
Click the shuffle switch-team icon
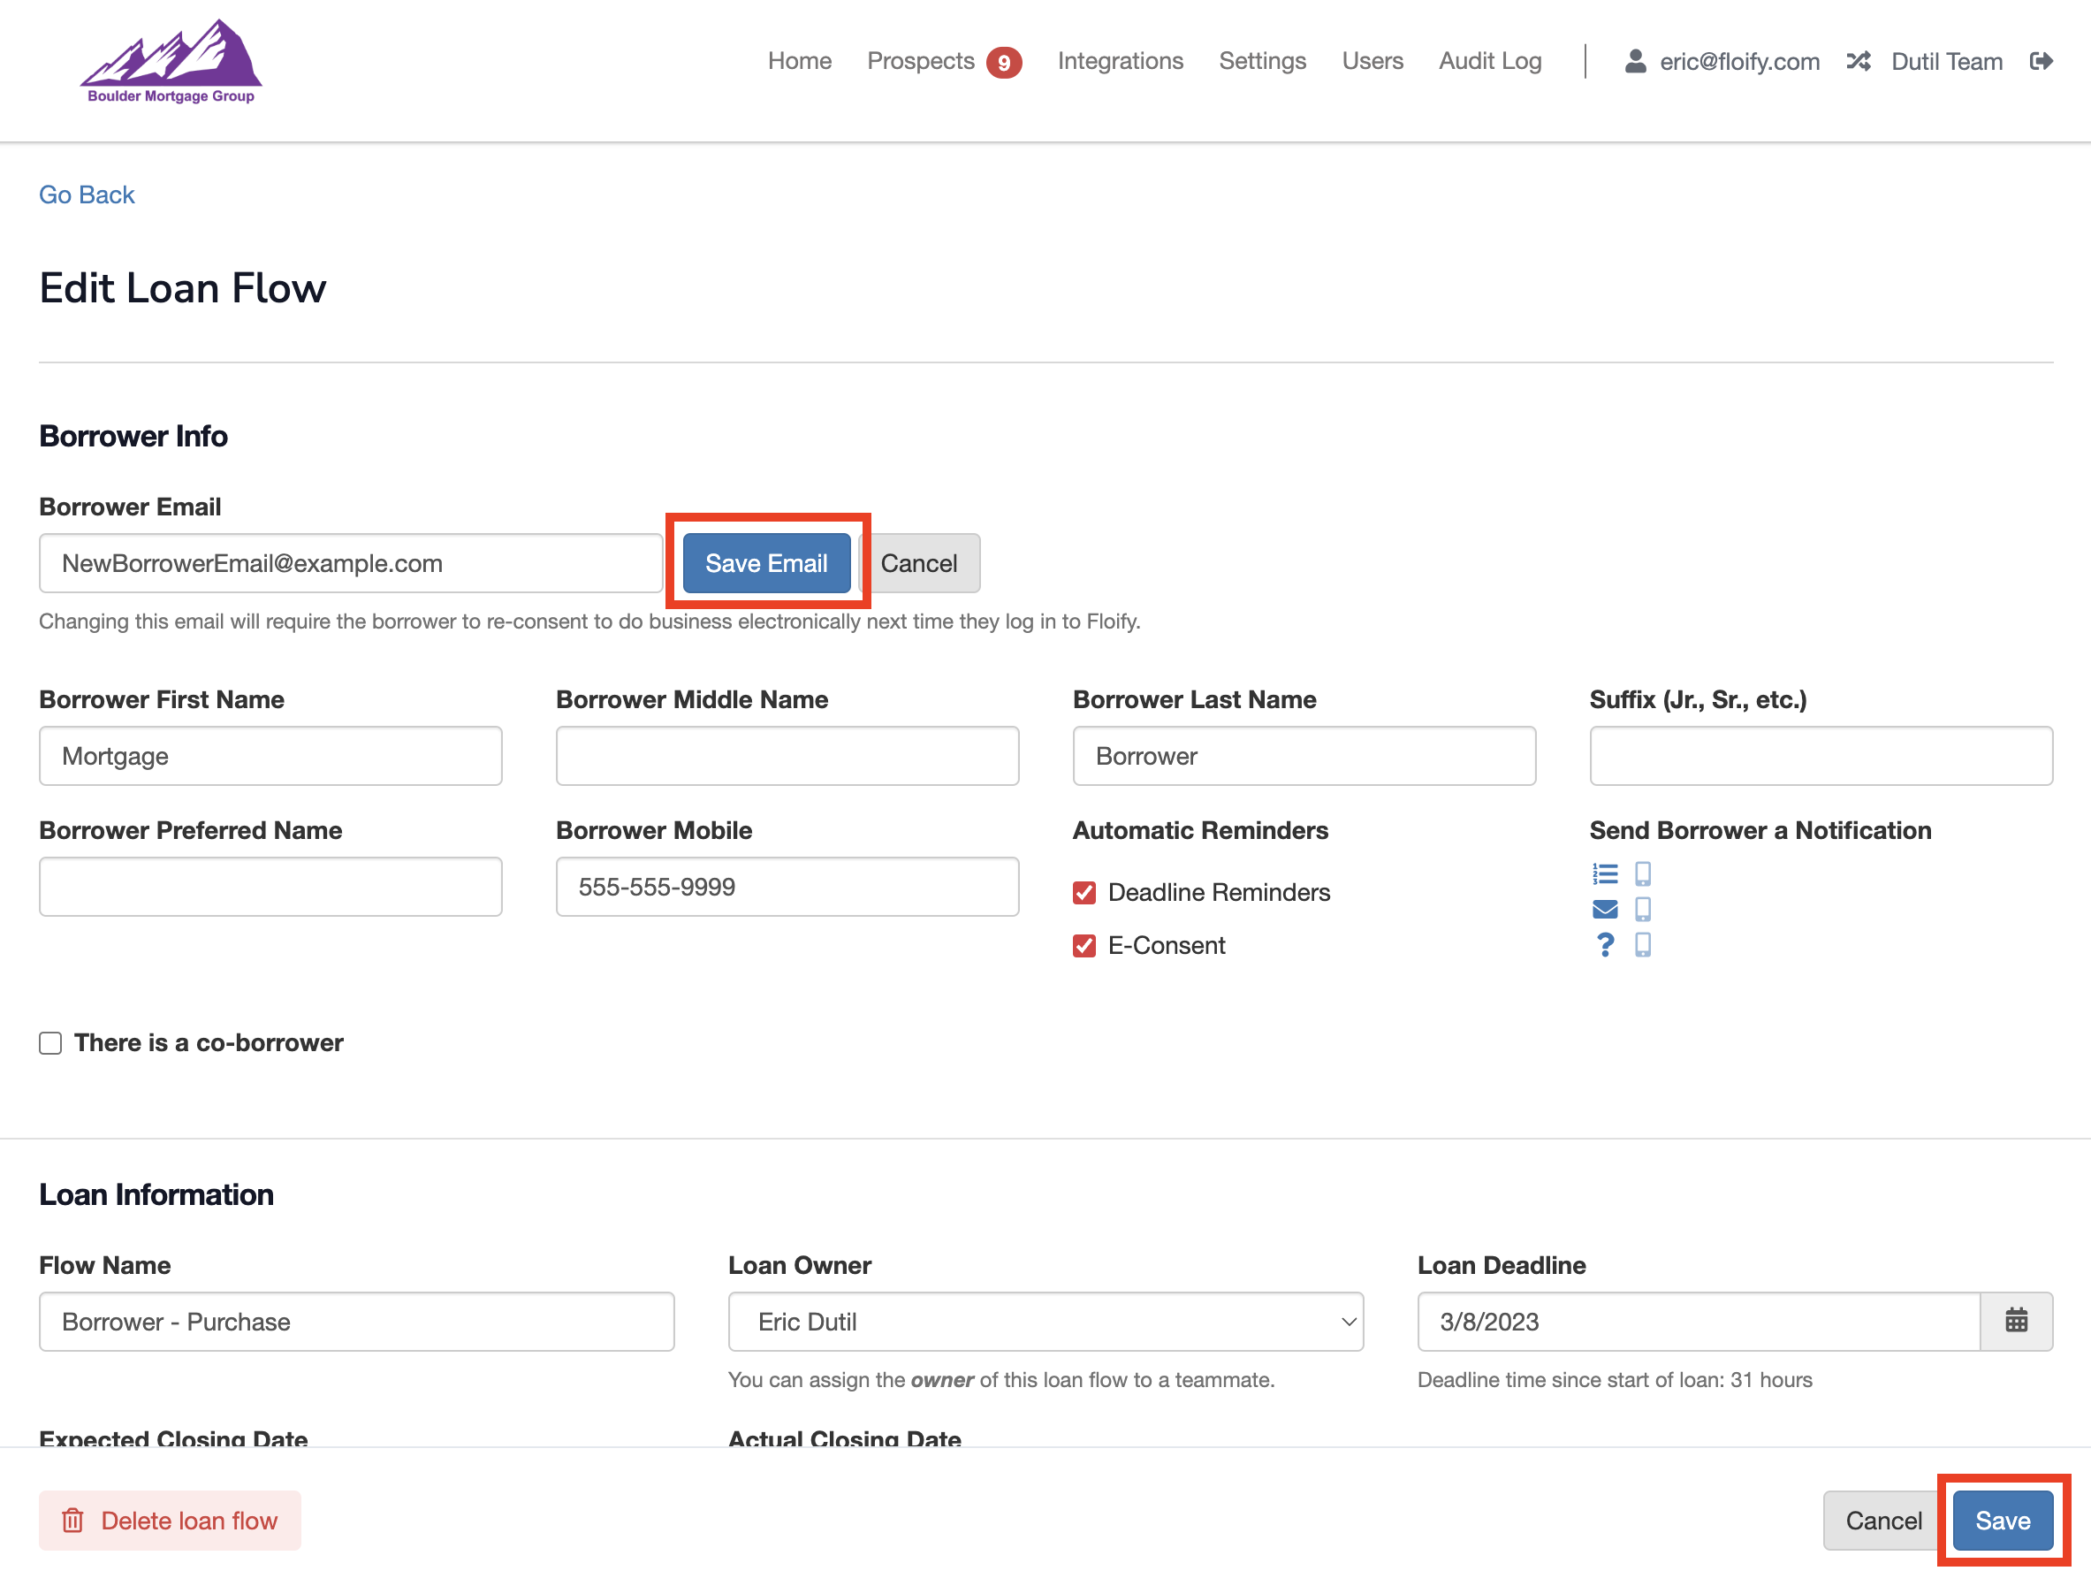(x=1859, y=62)
